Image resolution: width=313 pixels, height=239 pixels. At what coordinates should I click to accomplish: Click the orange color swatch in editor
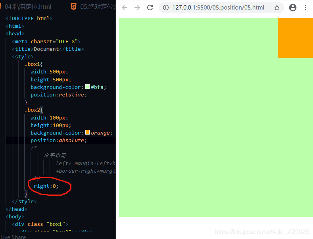pyautogui.click(x=87, y=132)
